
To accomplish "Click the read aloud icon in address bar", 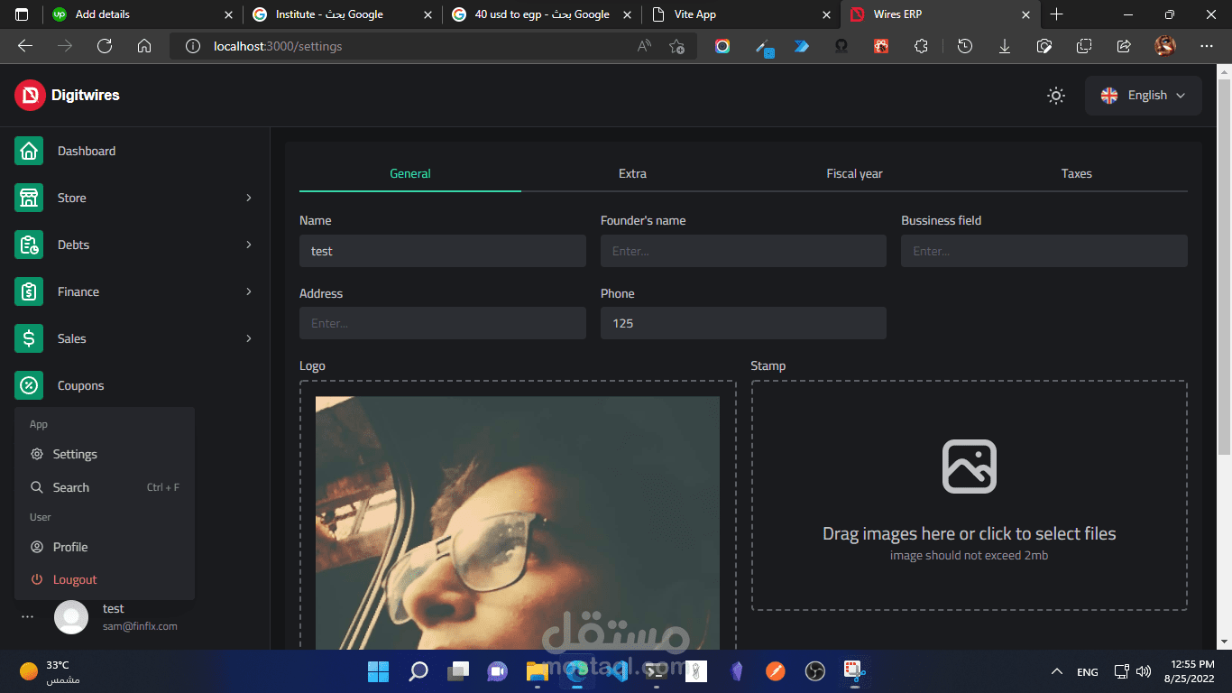I will point(644,46).
